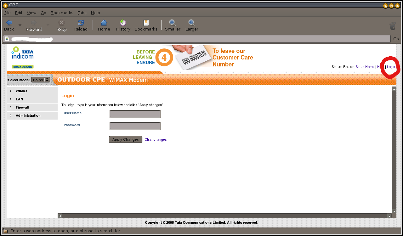Click the vertical scrollbar of content frame
The height and width of the screenshot is (236, 403).
(394, 150)
